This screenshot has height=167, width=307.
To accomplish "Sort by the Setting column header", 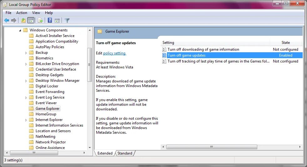I will coord(215,43).
